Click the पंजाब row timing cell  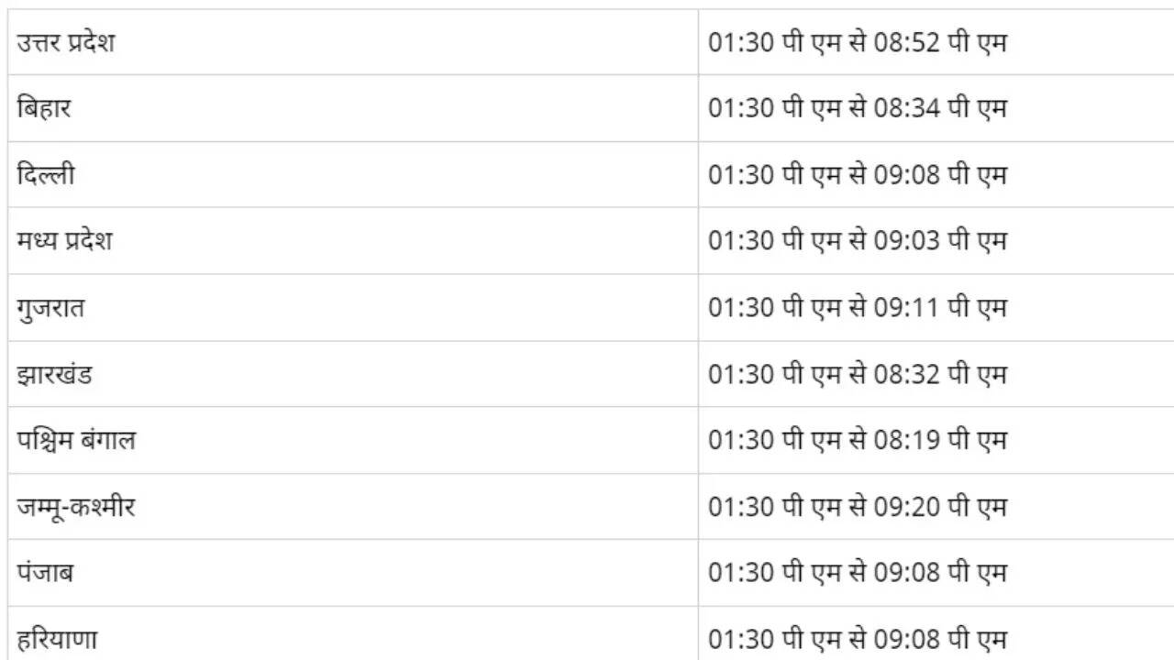[857, 573]
